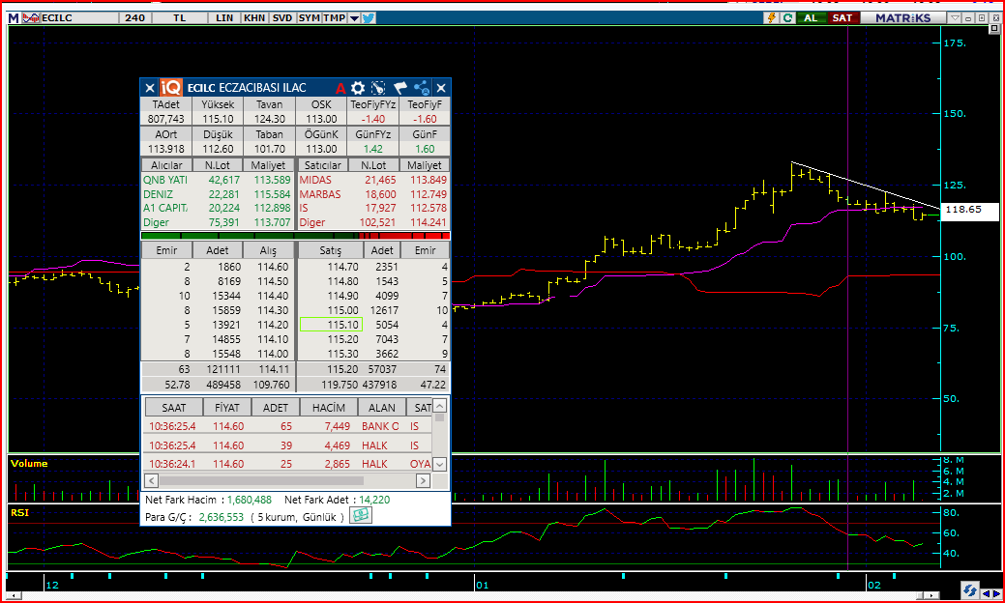Viewport: 1005px width, 603px height.
Task: Select the DENIZ buyer row
Action: [x=218, y=194]
